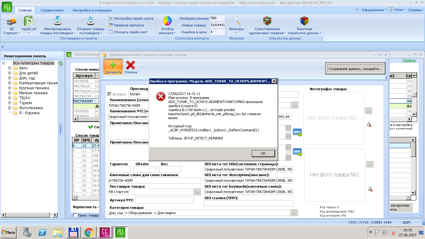Click Сохранение данных, ожидайте button
This screenshot has height=239, width=425.
(355, 69)
